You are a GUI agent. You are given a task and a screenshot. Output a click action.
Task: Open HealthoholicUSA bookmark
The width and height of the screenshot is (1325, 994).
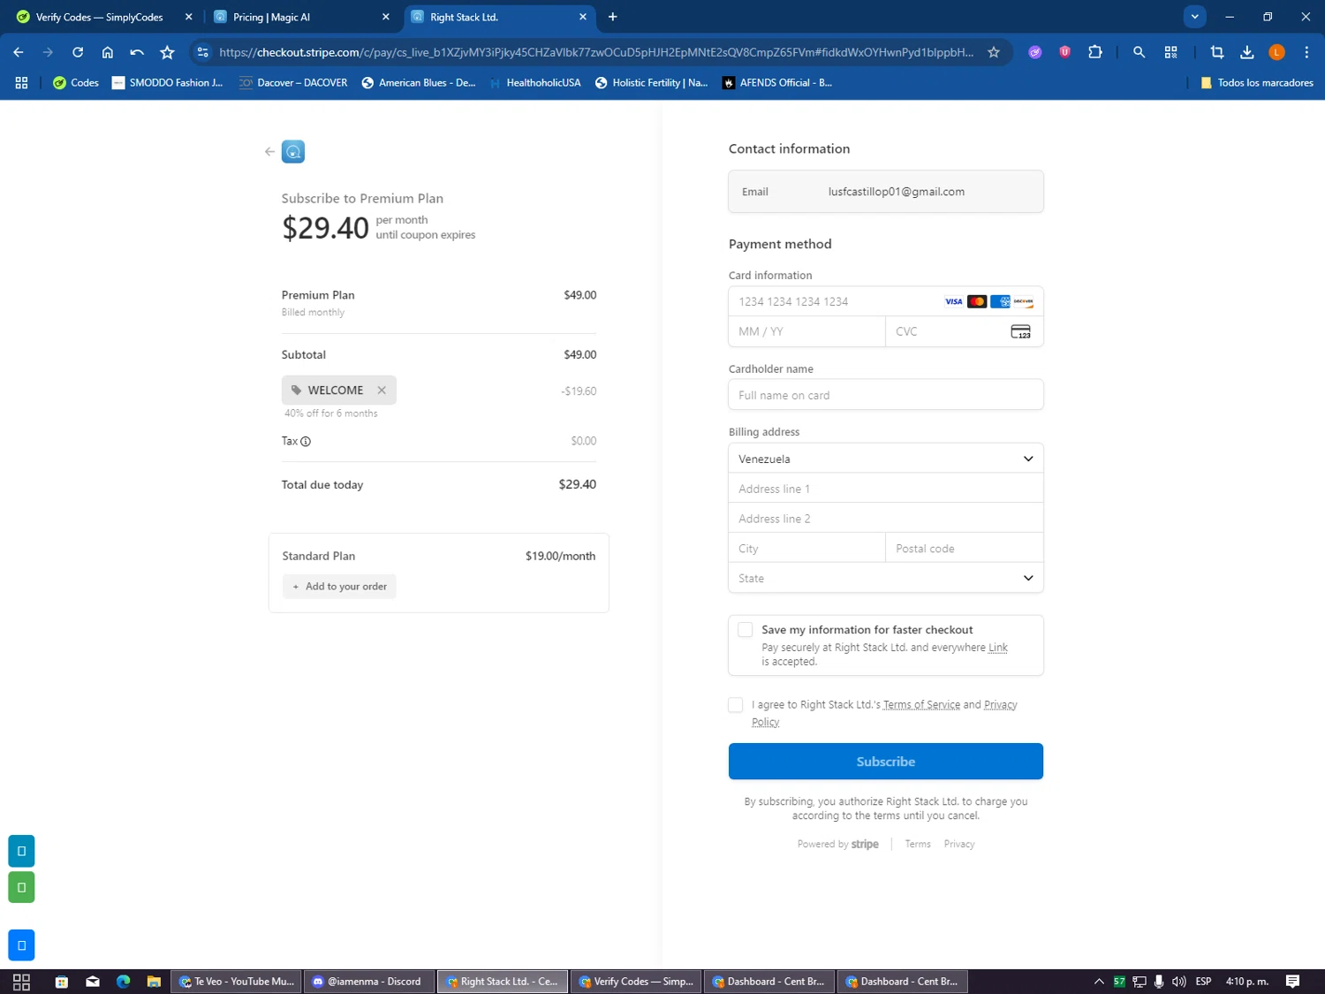coord(534,82)
